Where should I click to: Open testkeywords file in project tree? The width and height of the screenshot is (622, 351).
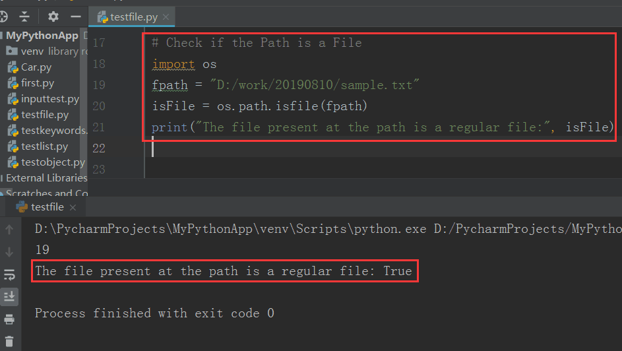click(x=54, y=131)
